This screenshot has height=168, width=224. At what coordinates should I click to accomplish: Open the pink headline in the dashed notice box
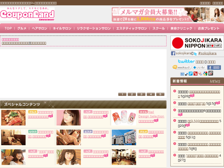tap(10, 39)
